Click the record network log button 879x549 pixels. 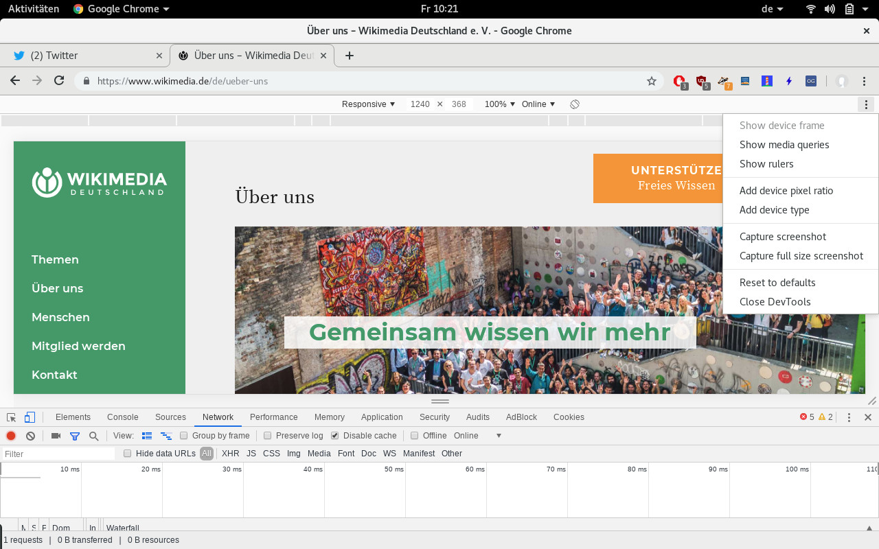pos(11,436)
